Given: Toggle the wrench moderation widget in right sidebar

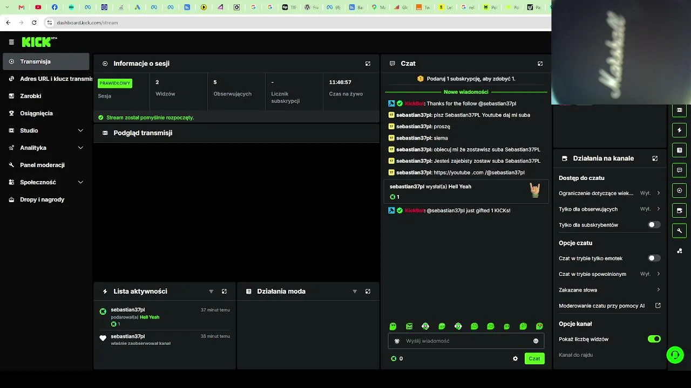Looking at the screenshot, I should coord(679,231).
